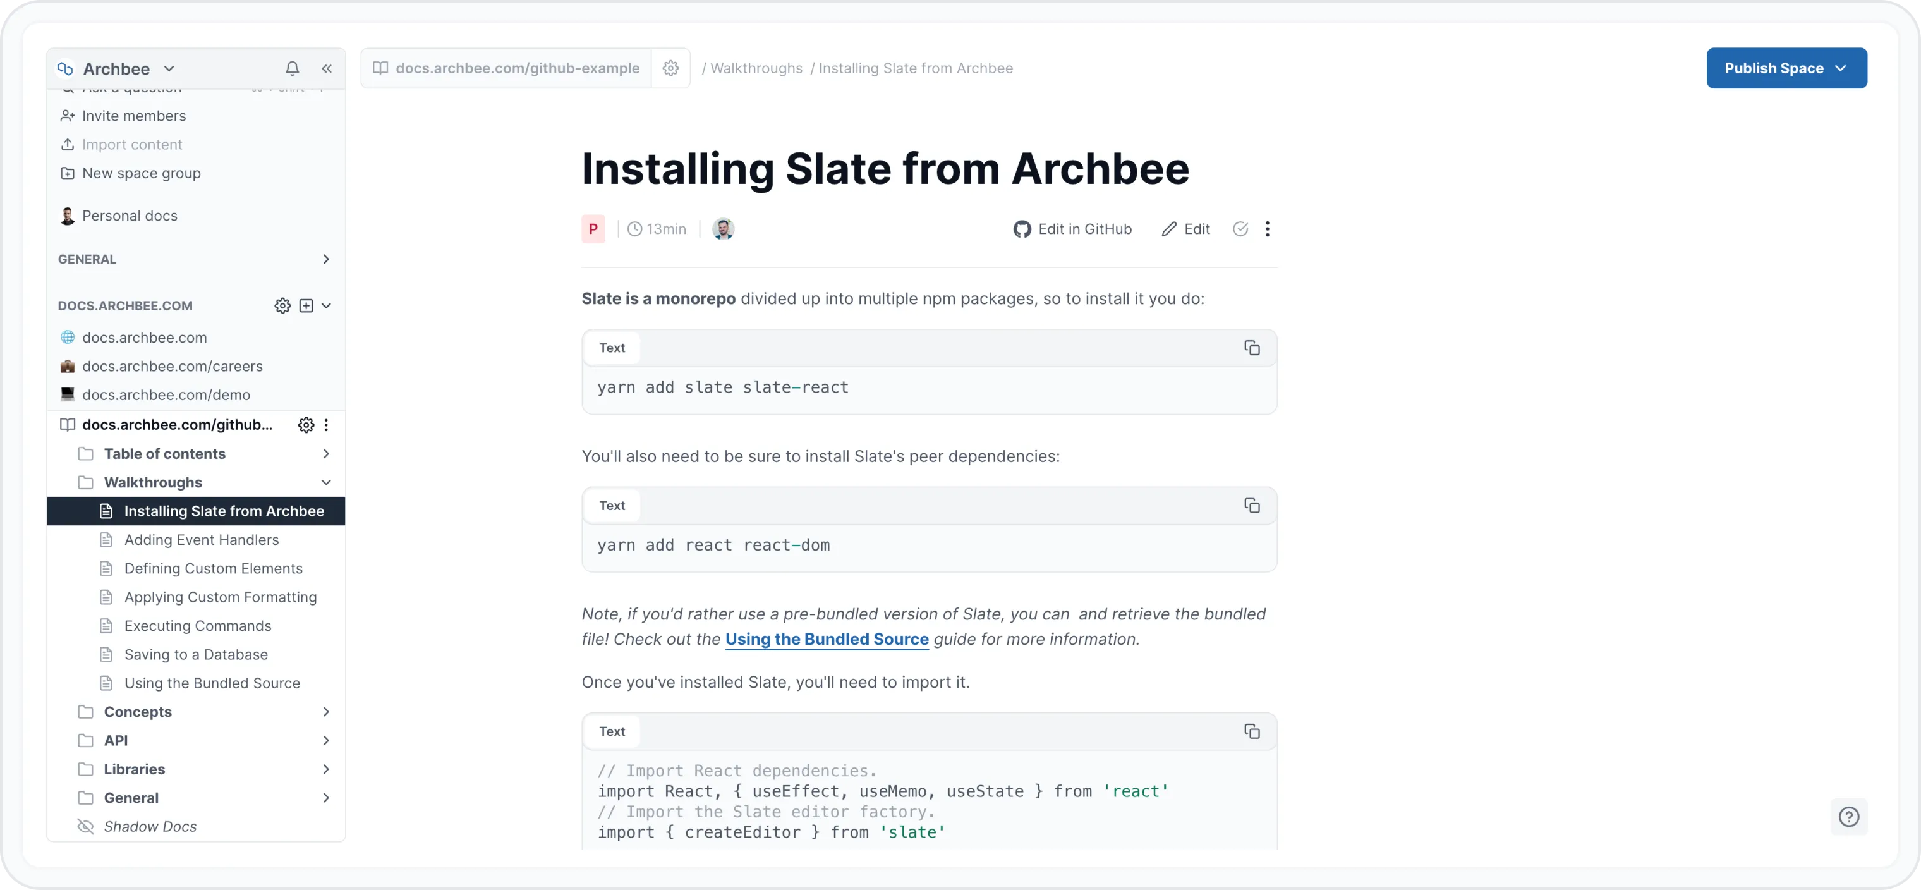The image size is (1921, 890).
Task: Click Text language label on slate-react block
Action: pyautogui.click(x=612, y=348)
